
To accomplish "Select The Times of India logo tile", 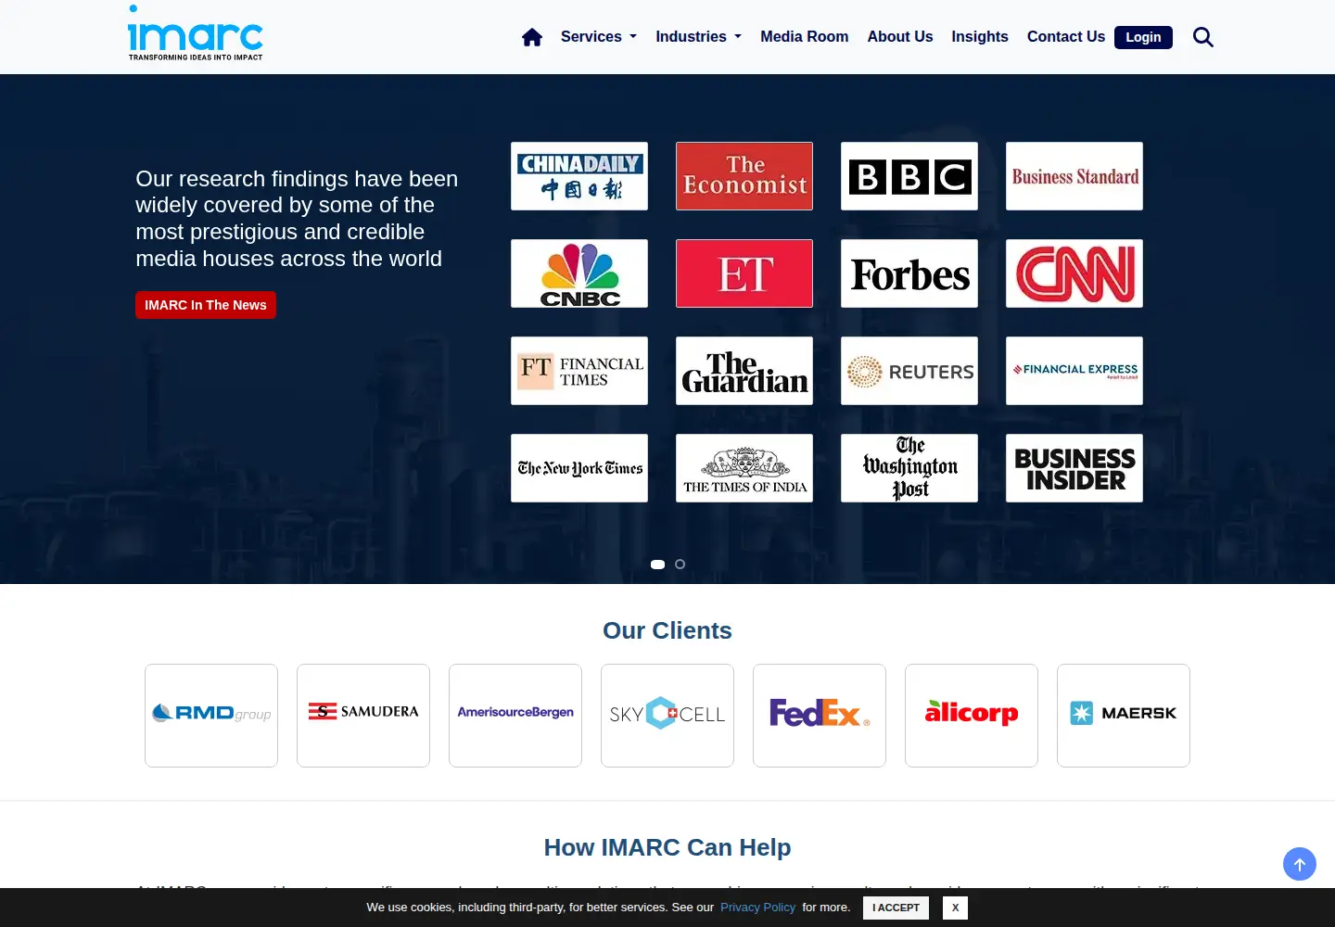I will (x=744, y=468).
